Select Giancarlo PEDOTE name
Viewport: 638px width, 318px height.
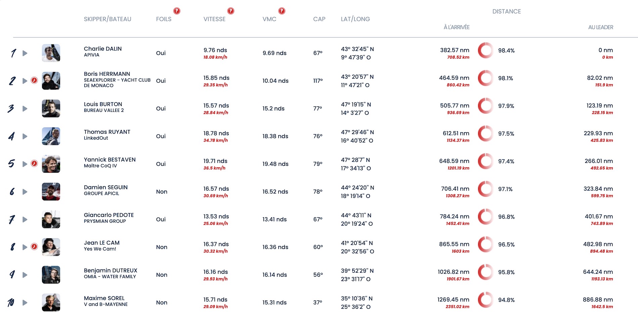pos(109,215)
